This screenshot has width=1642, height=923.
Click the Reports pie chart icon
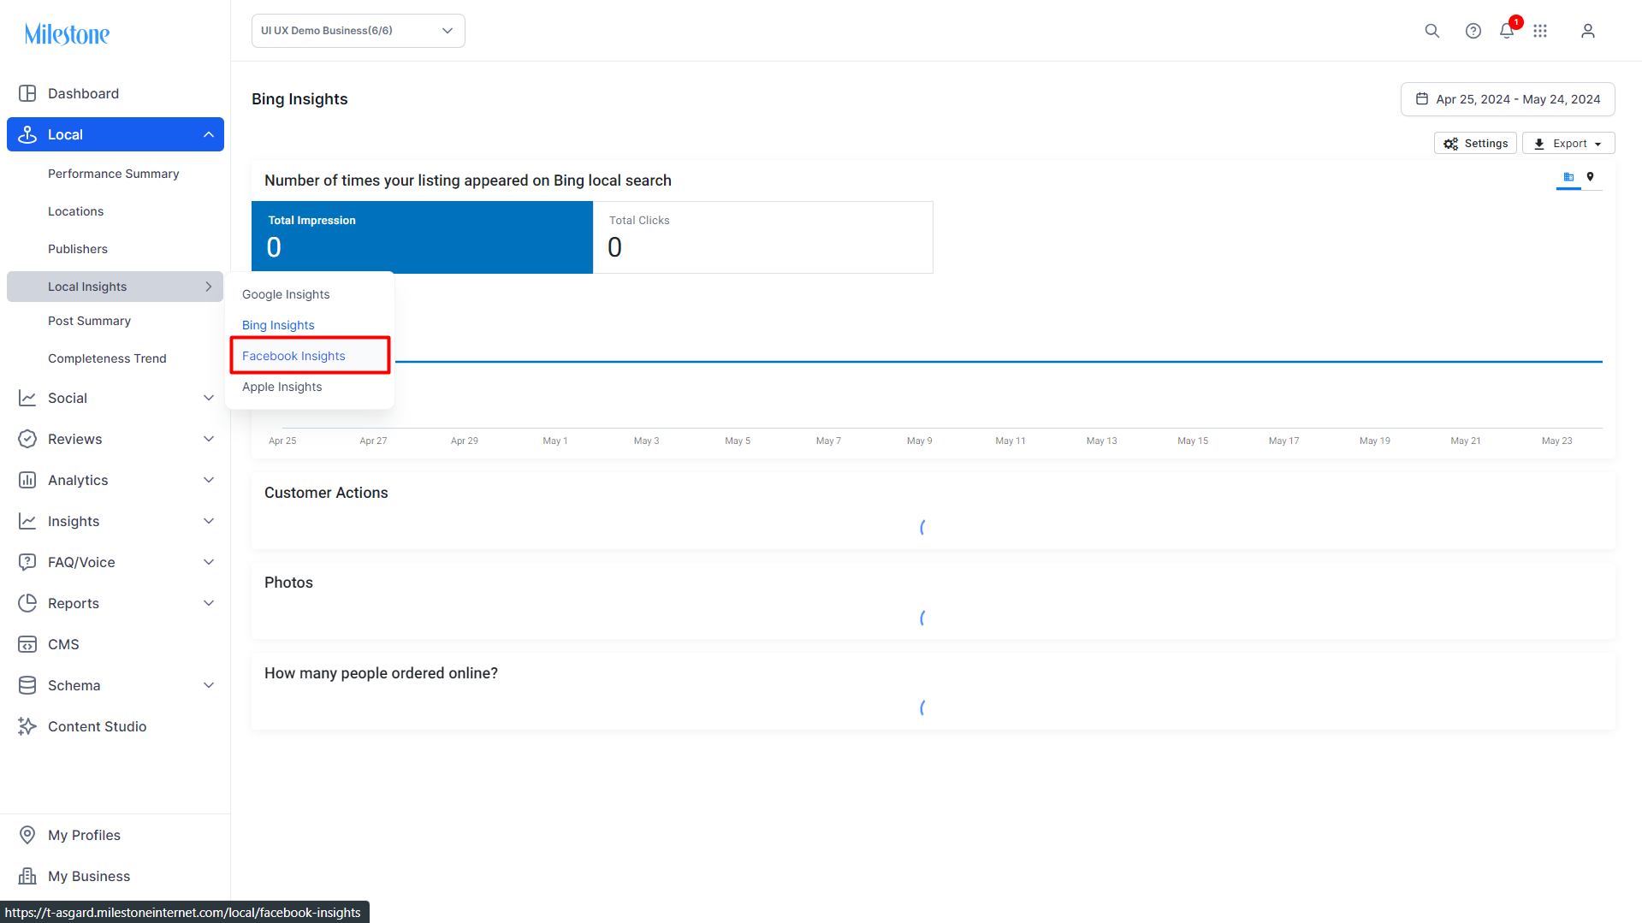coord(27,603)
